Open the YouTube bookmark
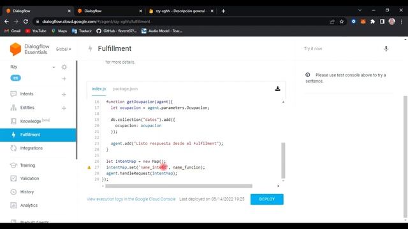 pos(36,31)
